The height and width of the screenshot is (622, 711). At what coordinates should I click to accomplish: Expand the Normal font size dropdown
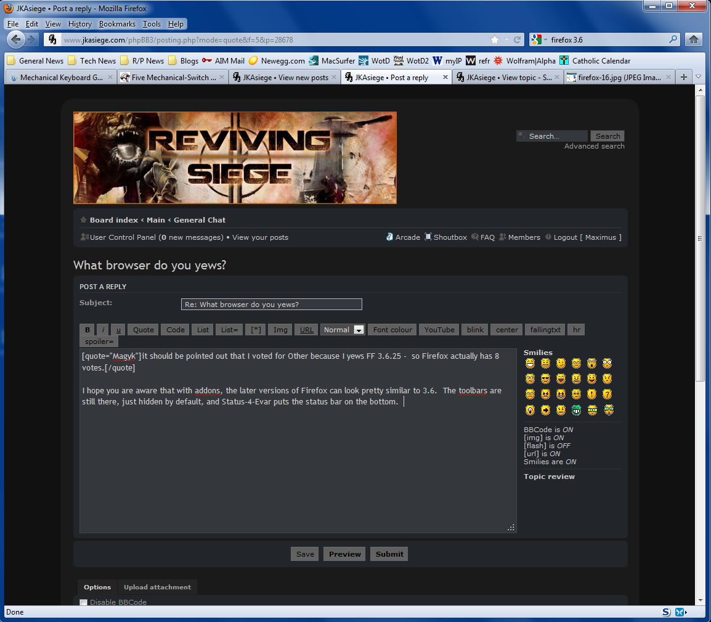pyautogui.click(x=359, y=330)
